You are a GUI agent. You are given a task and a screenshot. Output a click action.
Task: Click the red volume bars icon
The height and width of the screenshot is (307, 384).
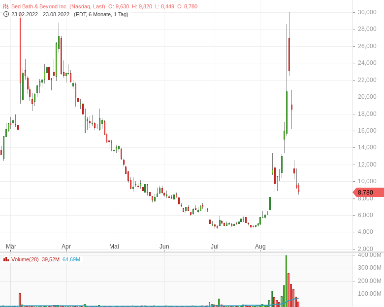coord(6,259)
